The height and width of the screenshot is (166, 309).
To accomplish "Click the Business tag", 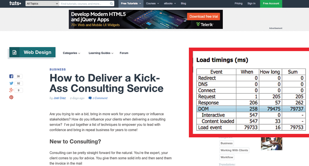I will [226, 143].
